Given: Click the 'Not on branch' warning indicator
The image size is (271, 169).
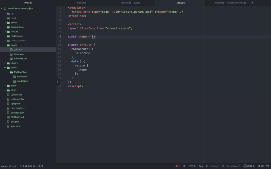Looking at the screenshot, I should click(231, 166).
